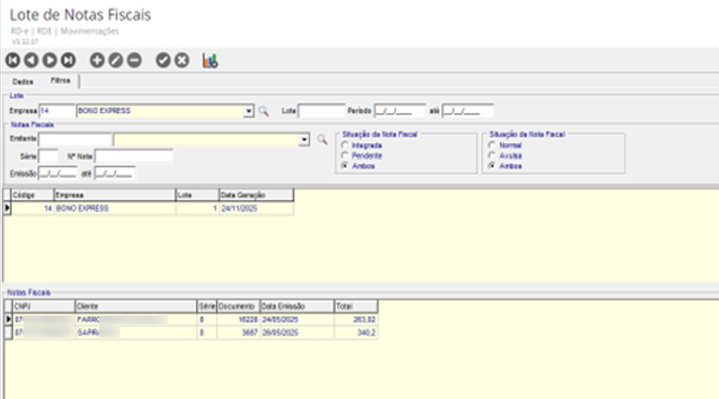The height and width of the screenshot is (399, 719).
Task: Switch to the Filtros tab
Action: point(61,80)
